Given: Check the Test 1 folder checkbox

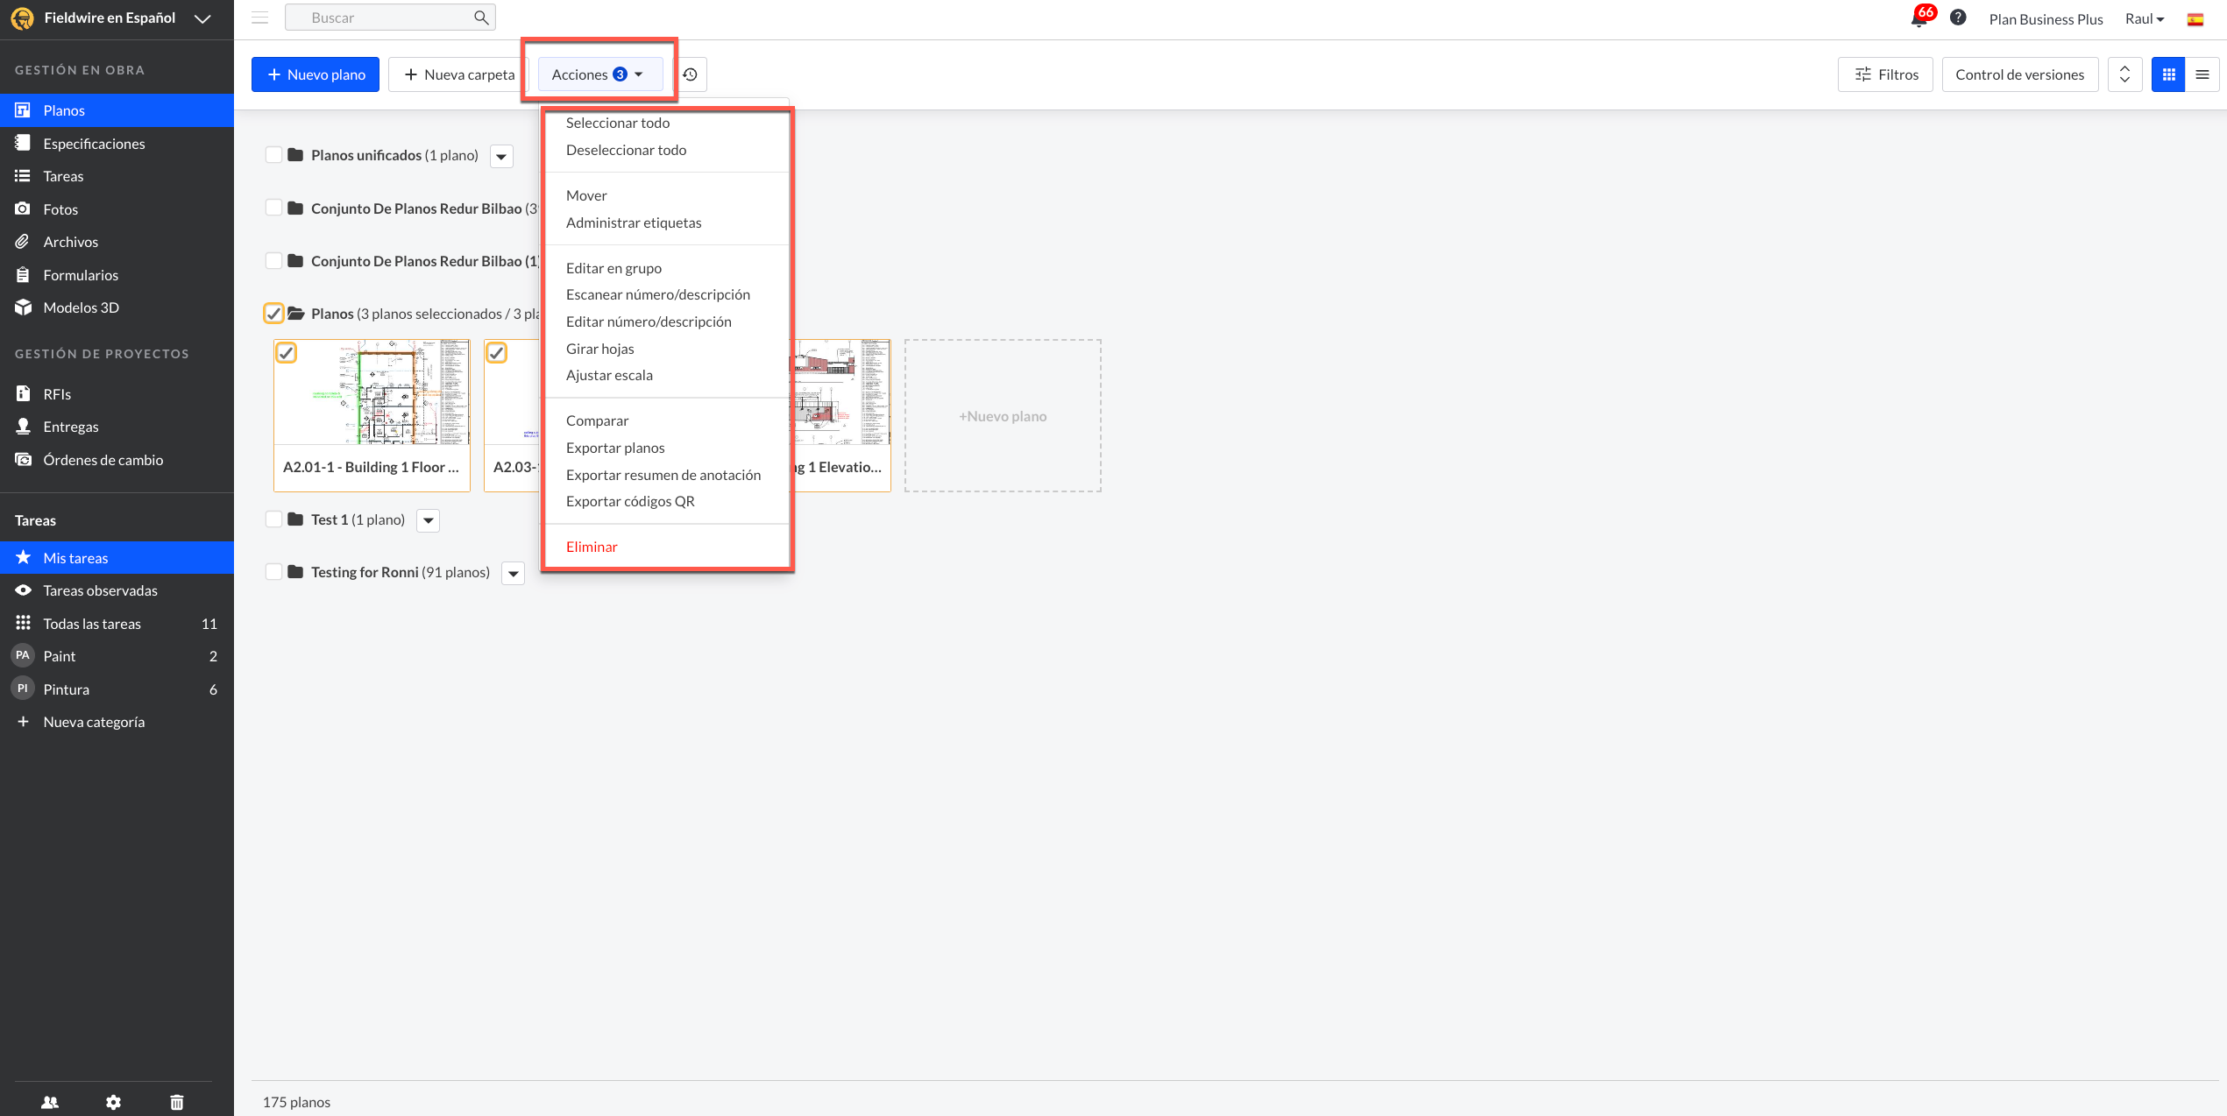Looking at the screenshot, I should pos(273,519).
